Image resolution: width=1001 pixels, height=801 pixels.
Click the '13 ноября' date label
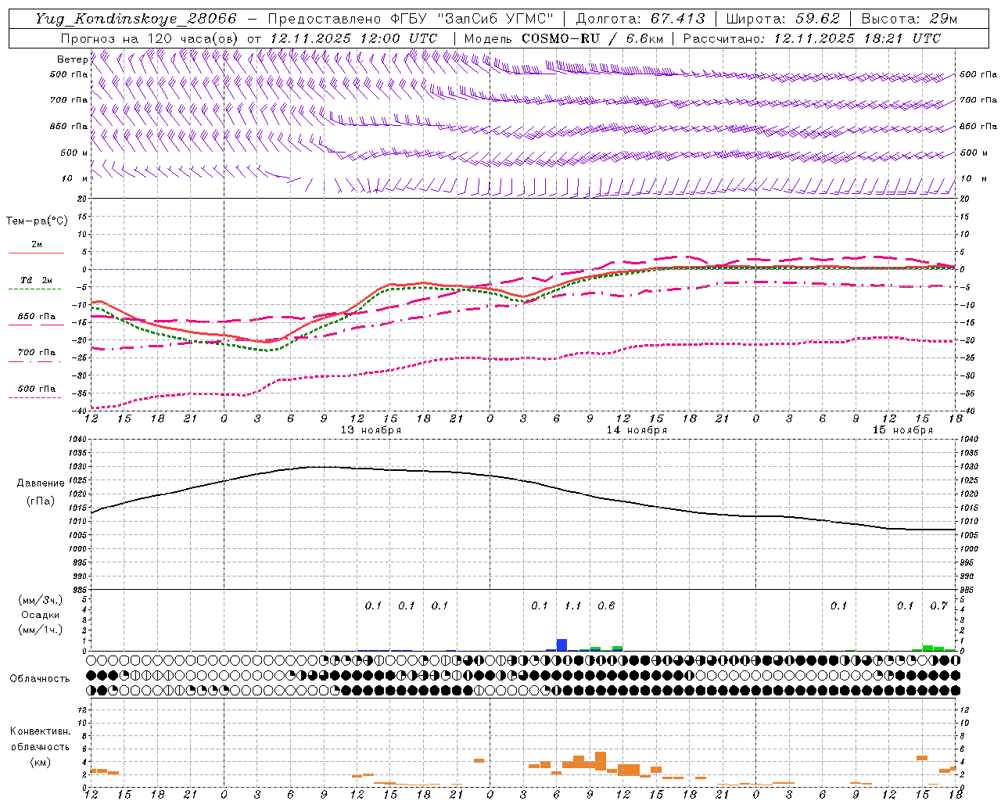point(371,430)
